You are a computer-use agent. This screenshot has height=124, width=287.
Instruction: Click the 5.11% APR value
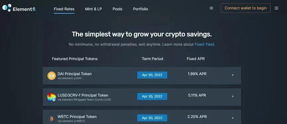(x=197, y=95)
